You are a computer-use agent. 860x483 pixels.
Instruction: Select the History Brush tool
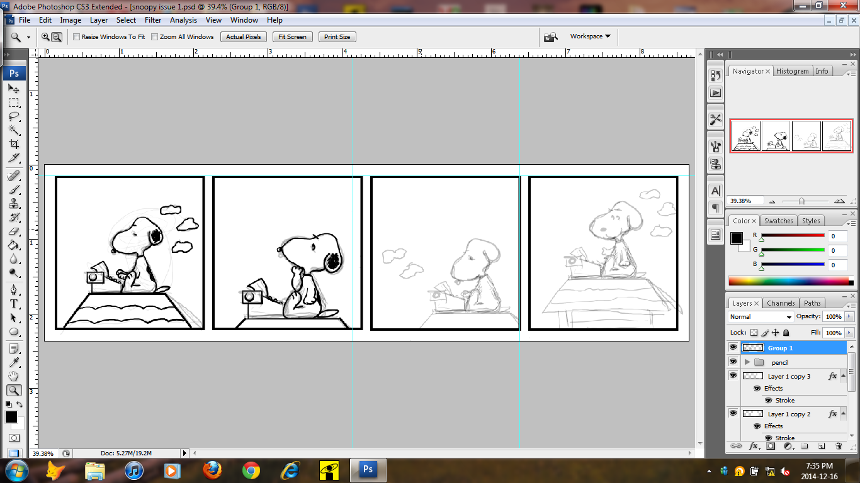tap(14, 217)
